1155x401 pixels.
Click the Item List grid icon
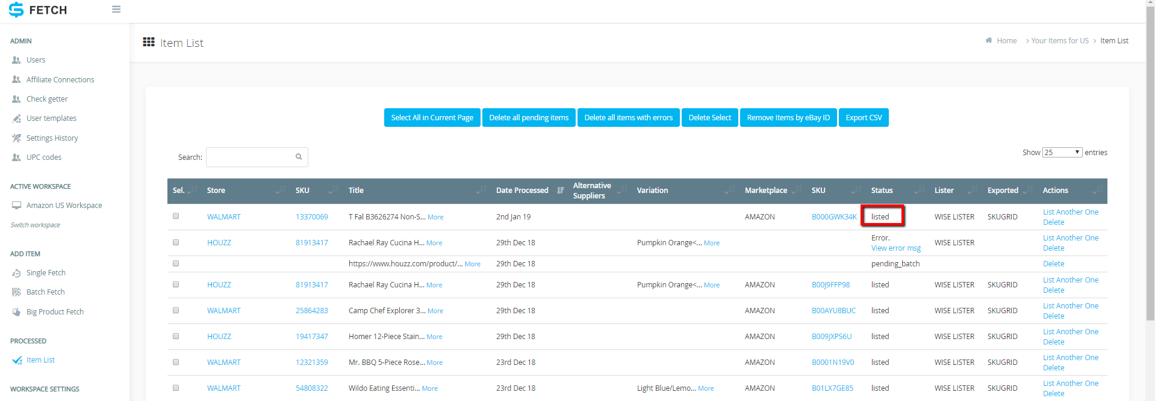[149, 42]
